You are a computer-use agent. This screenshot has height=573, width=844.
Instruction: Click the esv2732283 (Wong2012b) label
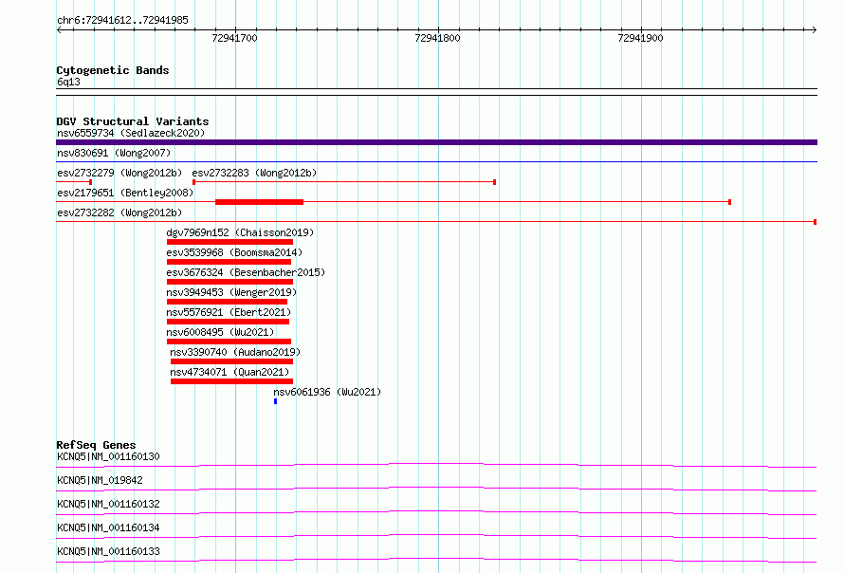click(254, 173)
